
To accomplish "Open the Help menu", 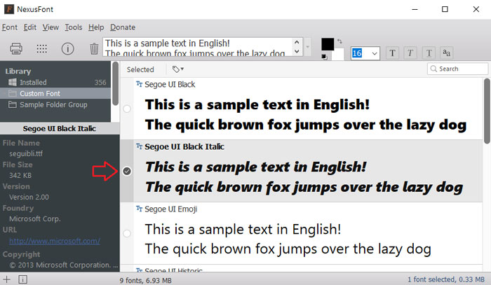I will click(96, 27).
